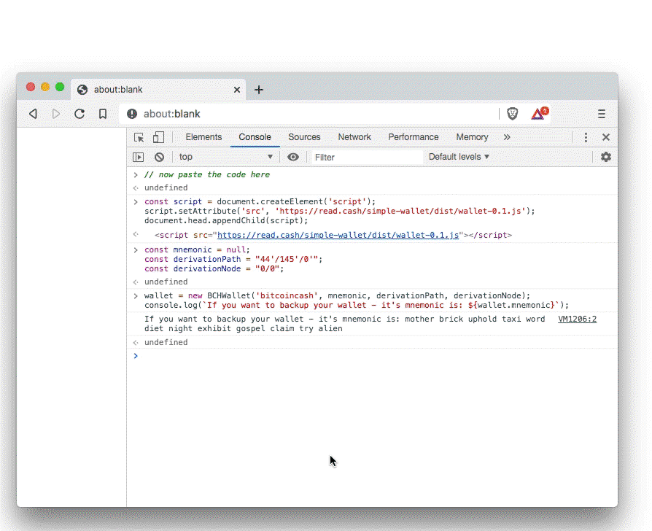The image size is (652, 531).
Task: Click the script.setAttribute src line
Action: (339, 211)
